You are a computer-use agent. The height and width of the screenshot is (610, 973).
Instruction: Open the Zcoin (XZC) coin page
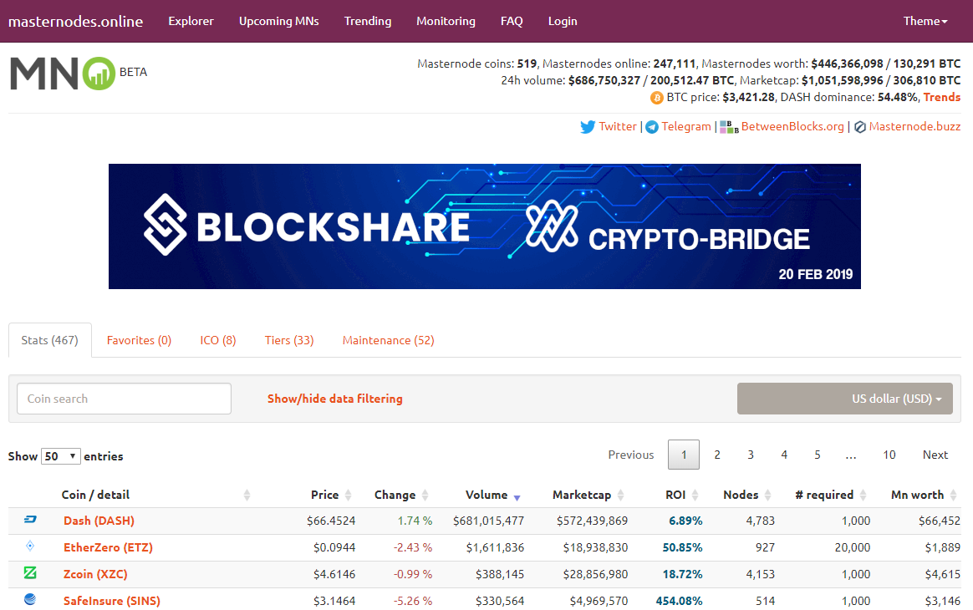point(95,574)
